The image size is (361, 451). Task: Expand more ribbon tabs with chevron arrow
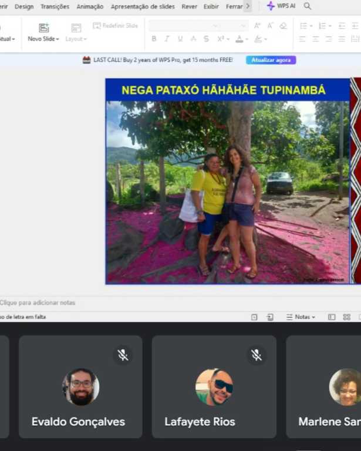pos(248,6)
